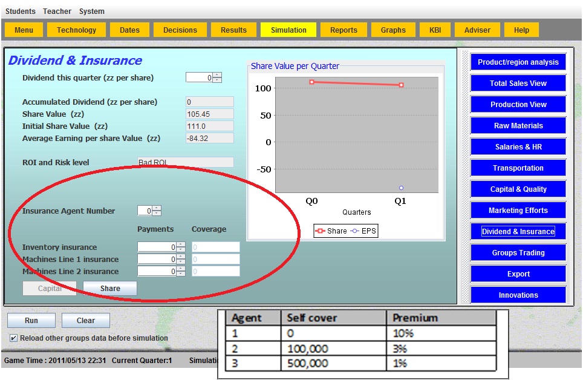Click Machines Line 1 insurance payment field
The height and width of the screenshot is (380, 583).
(x=157, y=260)
